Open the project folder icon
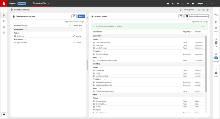Image resolution: width=220 pixels, height=119 pixels. tap(199, 10)
